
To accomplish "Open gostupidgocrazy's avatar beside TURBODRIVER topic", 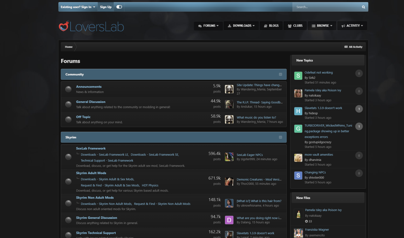I will (298, 129).
